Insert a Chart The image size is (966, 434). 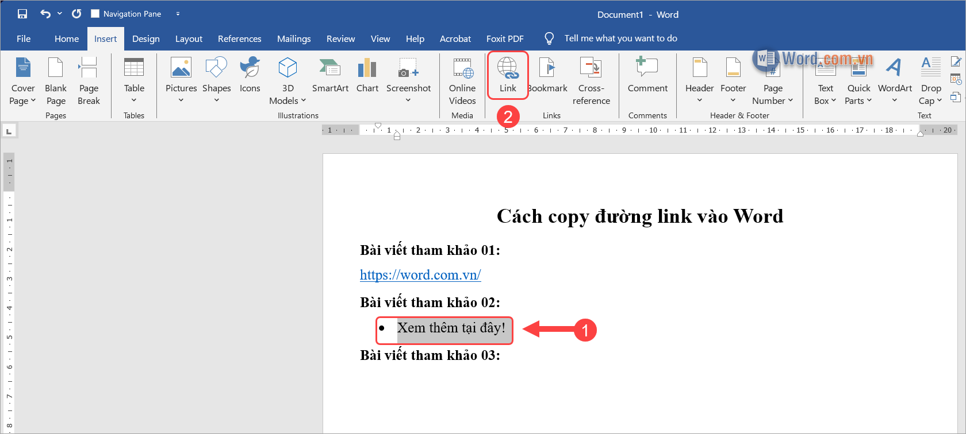pos(367,75)
